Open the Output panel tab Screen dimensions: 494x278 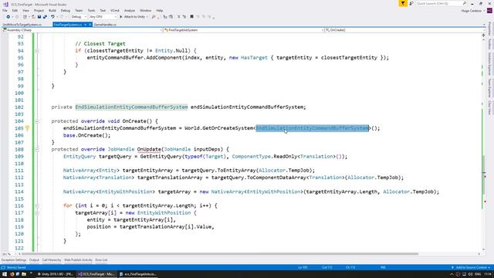[34, 260]
